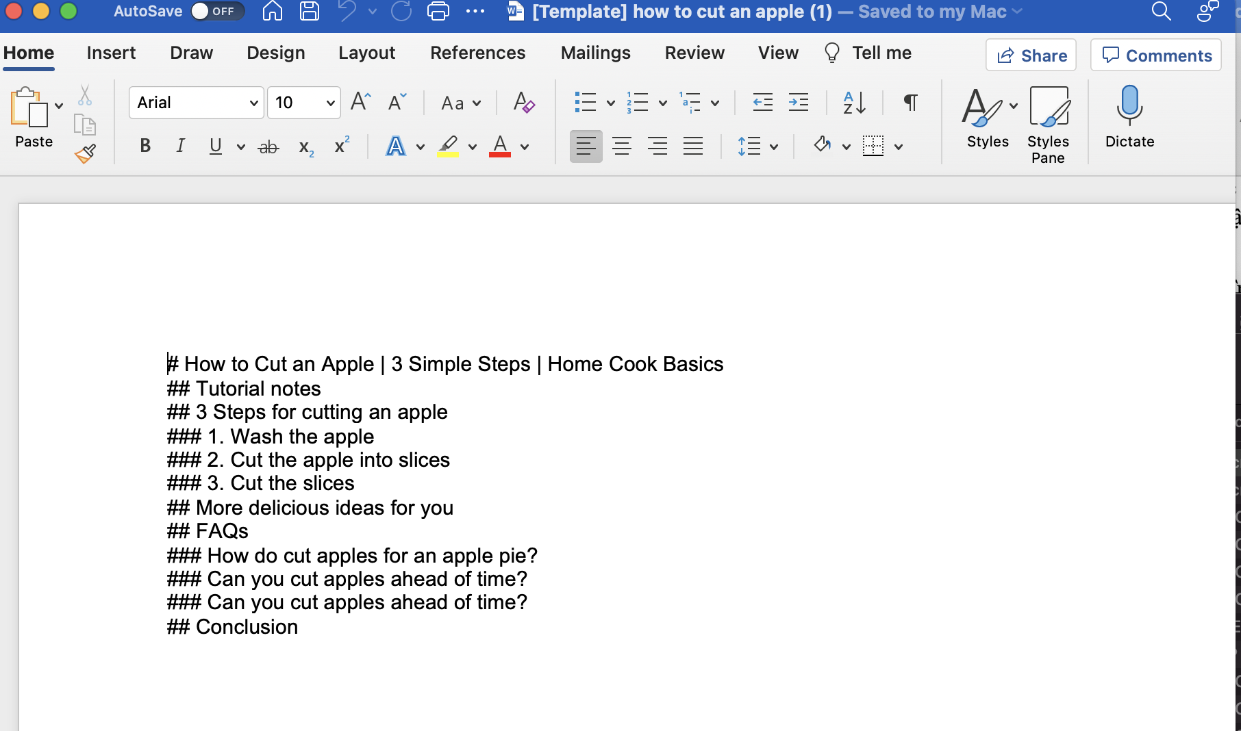
Task: Click the heading line 'How to Cut an Apple'
Action: click(x=445, y=363)
